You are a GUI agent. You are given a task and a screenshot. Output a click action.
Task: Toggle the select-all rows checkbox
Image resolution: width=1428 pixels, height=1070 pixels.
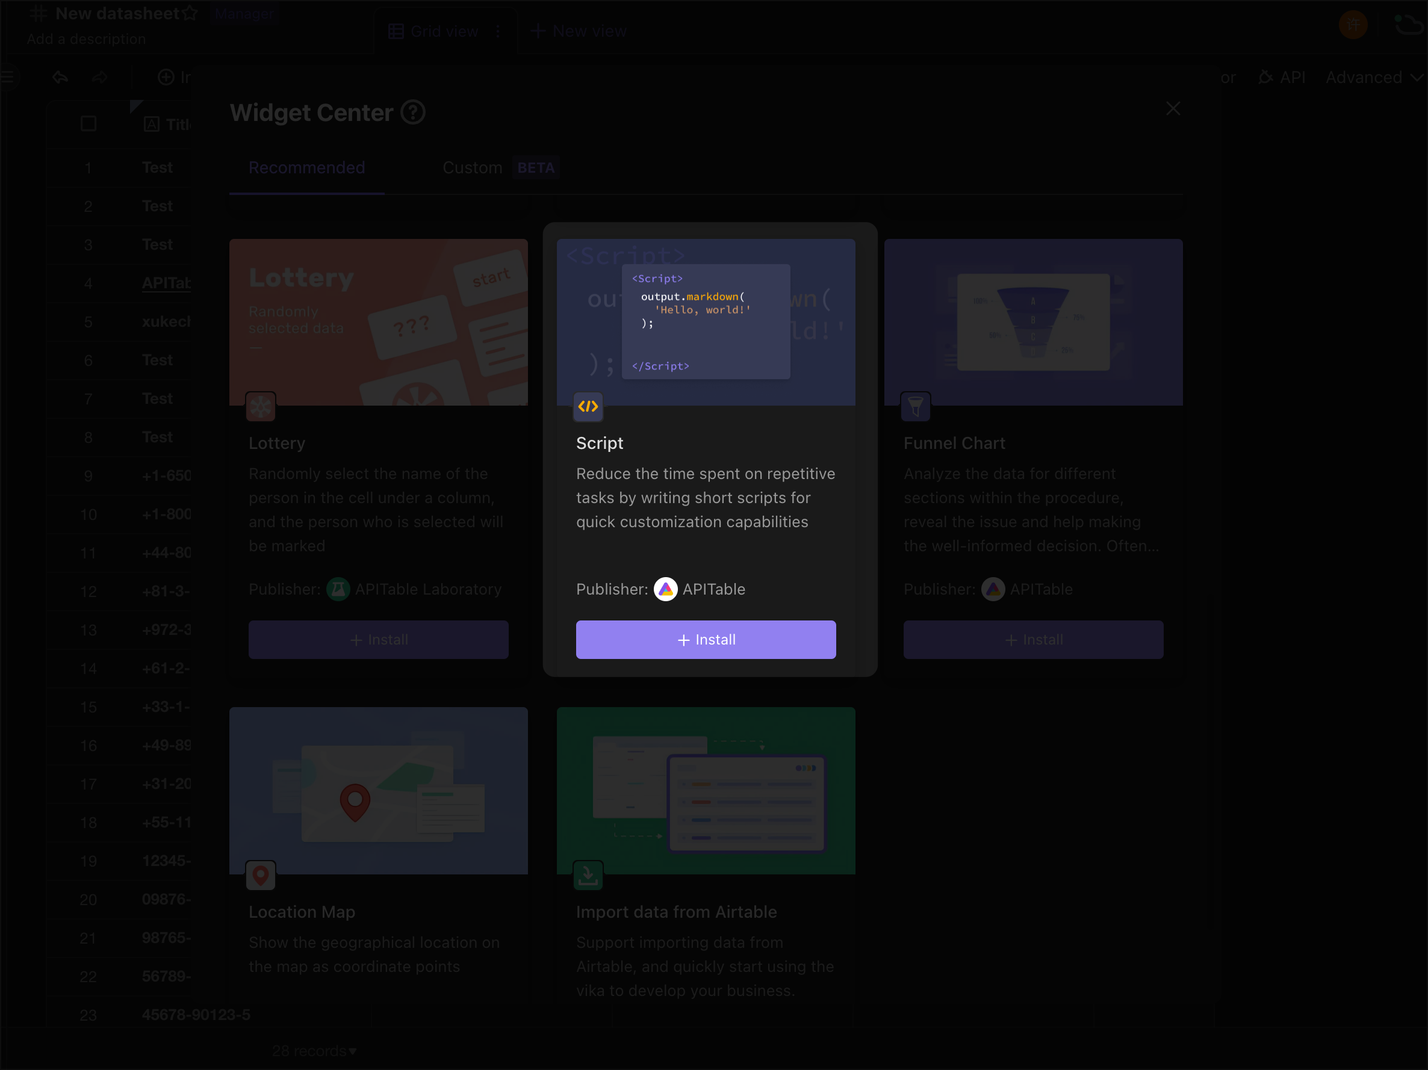point(88,123)
